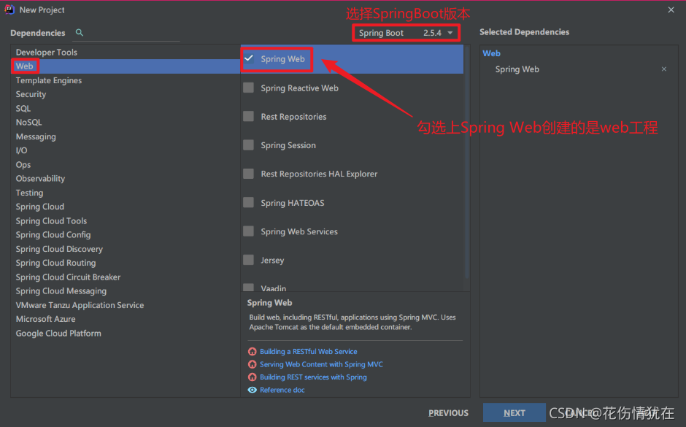Check the Spring Session dependency
The image size is (686, 427).
(249, 145)
